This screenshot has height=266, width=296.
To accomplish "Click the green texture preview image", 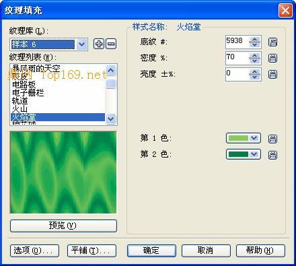I will click(x=63, y=172).
